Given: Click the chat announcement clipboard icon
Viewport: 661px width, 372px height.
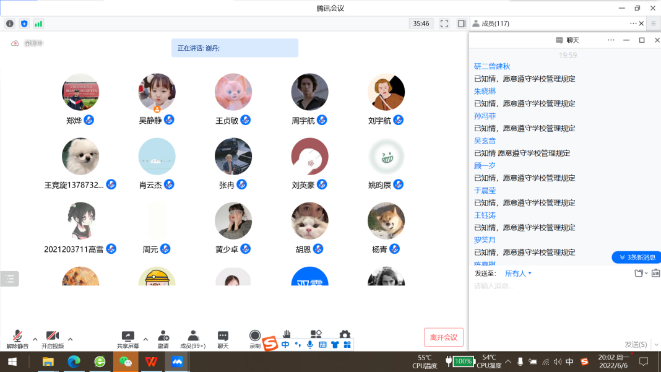Looking at the screenshot, I should (655, 273).
